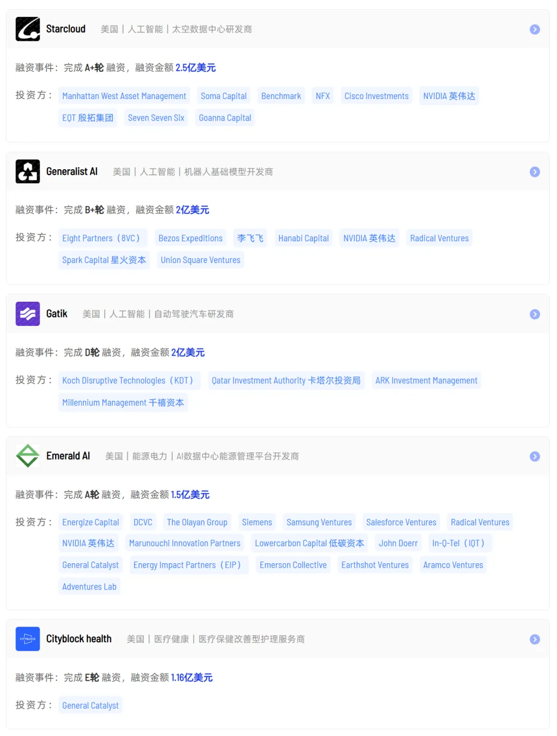Select Radical Ventures tag under Generalist AI
This screenshot has width=557, height=736.
point(439,238)
